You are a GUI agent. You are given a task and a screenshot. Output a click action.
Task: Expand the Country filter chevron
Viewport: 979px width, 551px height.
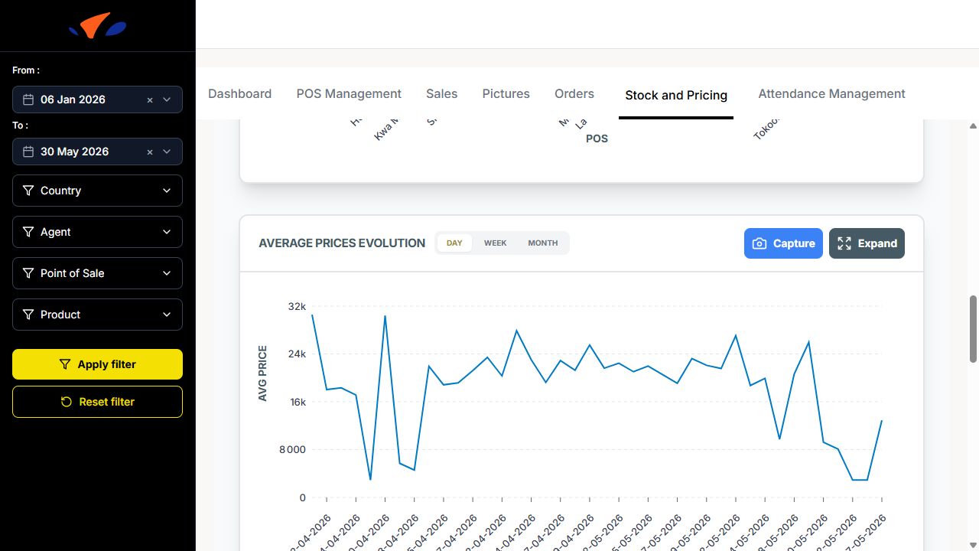click(x=167, y=191)
